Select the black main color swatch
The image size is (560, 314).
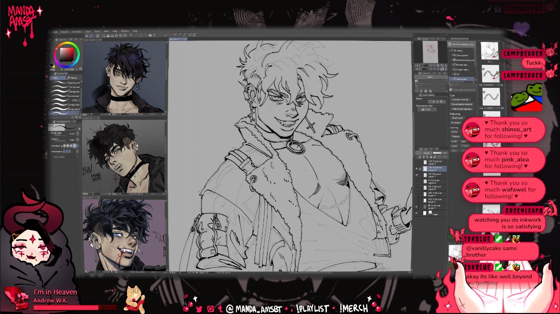(52, 65)
